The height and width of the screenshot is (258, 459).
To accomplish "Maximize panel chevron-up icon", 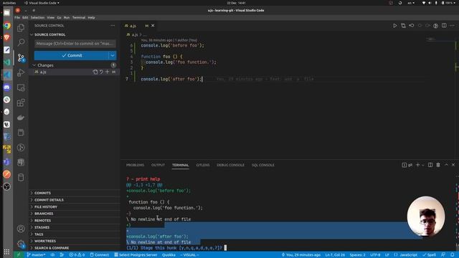I will (446, 165).
